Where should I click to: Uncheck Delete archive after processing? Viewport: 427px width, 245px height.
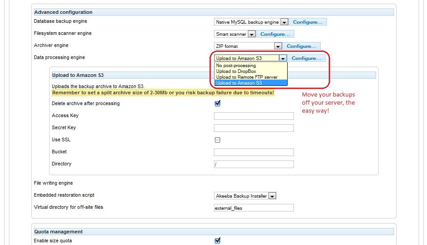click(218, 103)
